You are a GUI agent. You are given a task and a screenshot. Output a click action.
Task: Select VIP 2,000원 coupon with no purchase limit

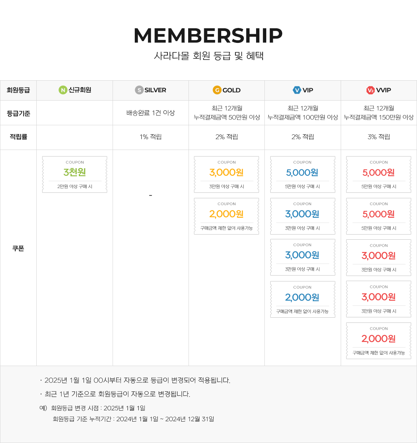tap(303, 299)
